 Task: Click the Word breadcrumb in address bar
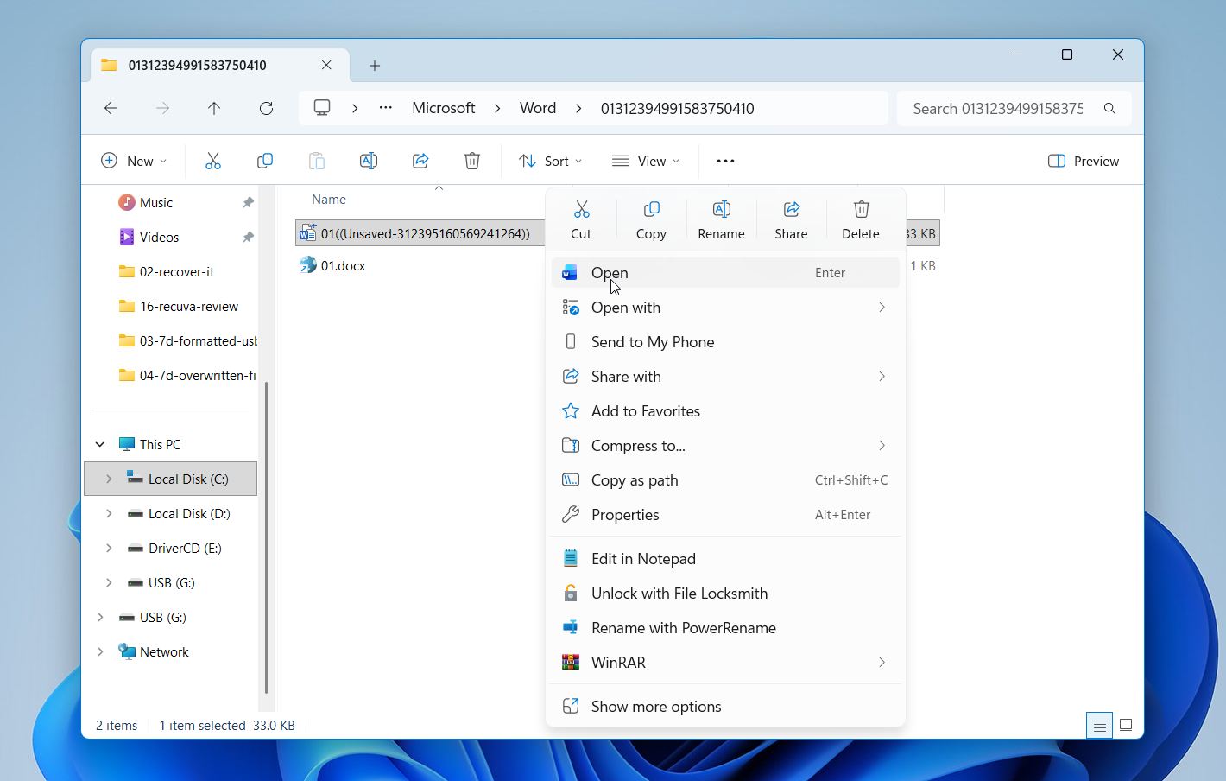coord(537,108)
